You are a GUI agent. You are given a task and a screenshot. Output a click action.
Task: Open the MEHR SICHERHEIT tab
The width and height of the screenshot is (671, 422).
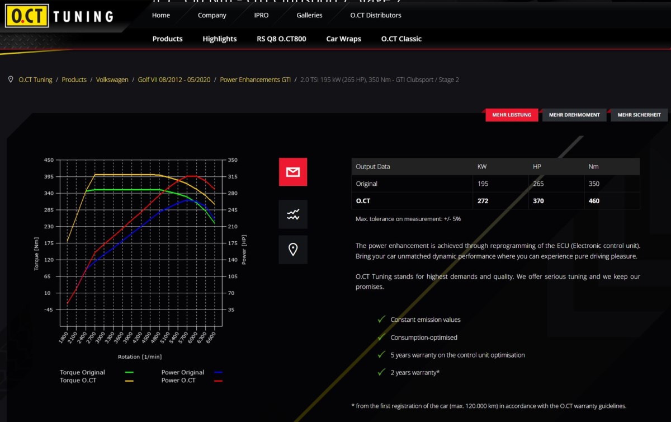(x=639, y=115)
